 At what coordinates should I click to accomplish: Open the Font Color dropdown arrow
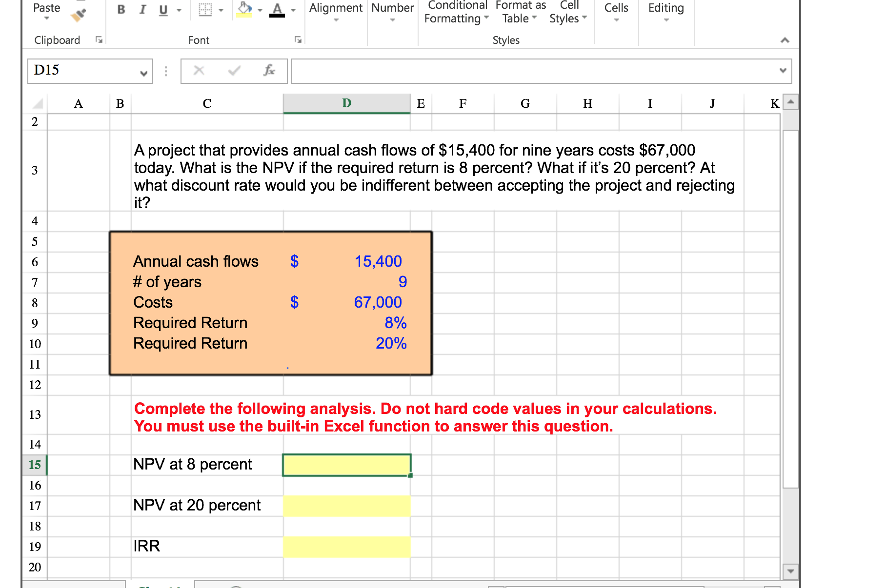(293, 9)
